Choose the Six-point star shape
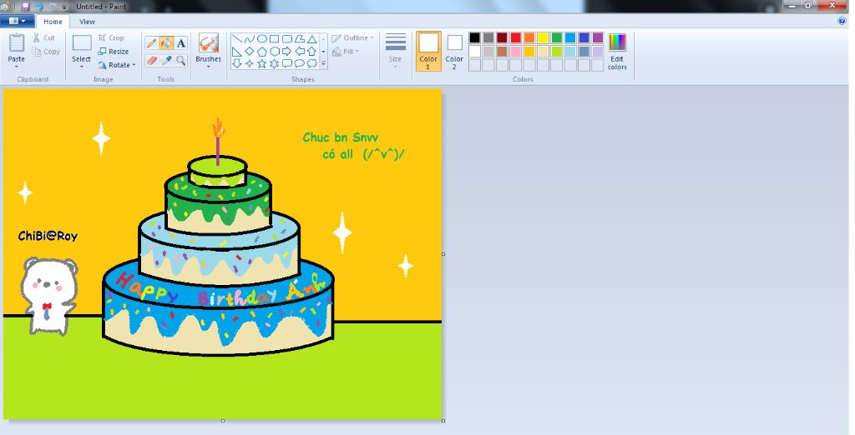The width and height of the screenshot is (855, 435). [x=274, y=63]
